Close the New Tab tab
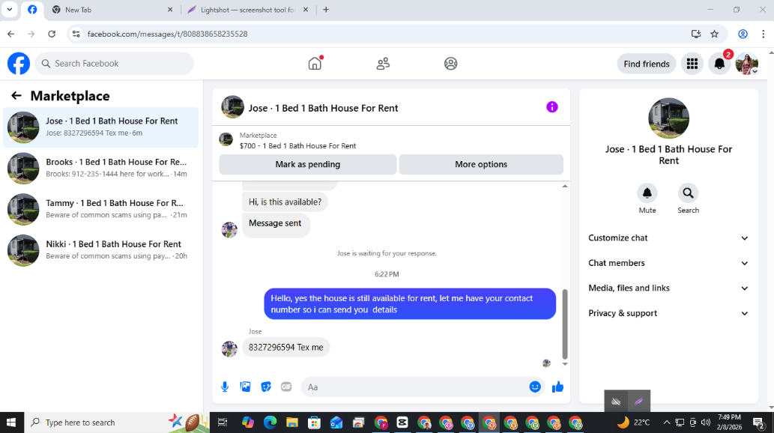Screen dimensions: 774x433 coord(170,10)
